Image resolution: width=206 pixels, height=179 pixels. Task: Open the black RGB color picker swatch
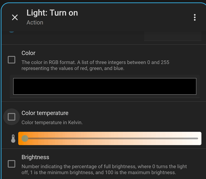(105, 86)
